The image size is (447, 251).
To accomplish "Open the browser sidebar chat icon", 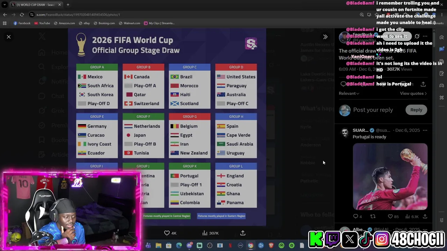I will tap(442, 50).
